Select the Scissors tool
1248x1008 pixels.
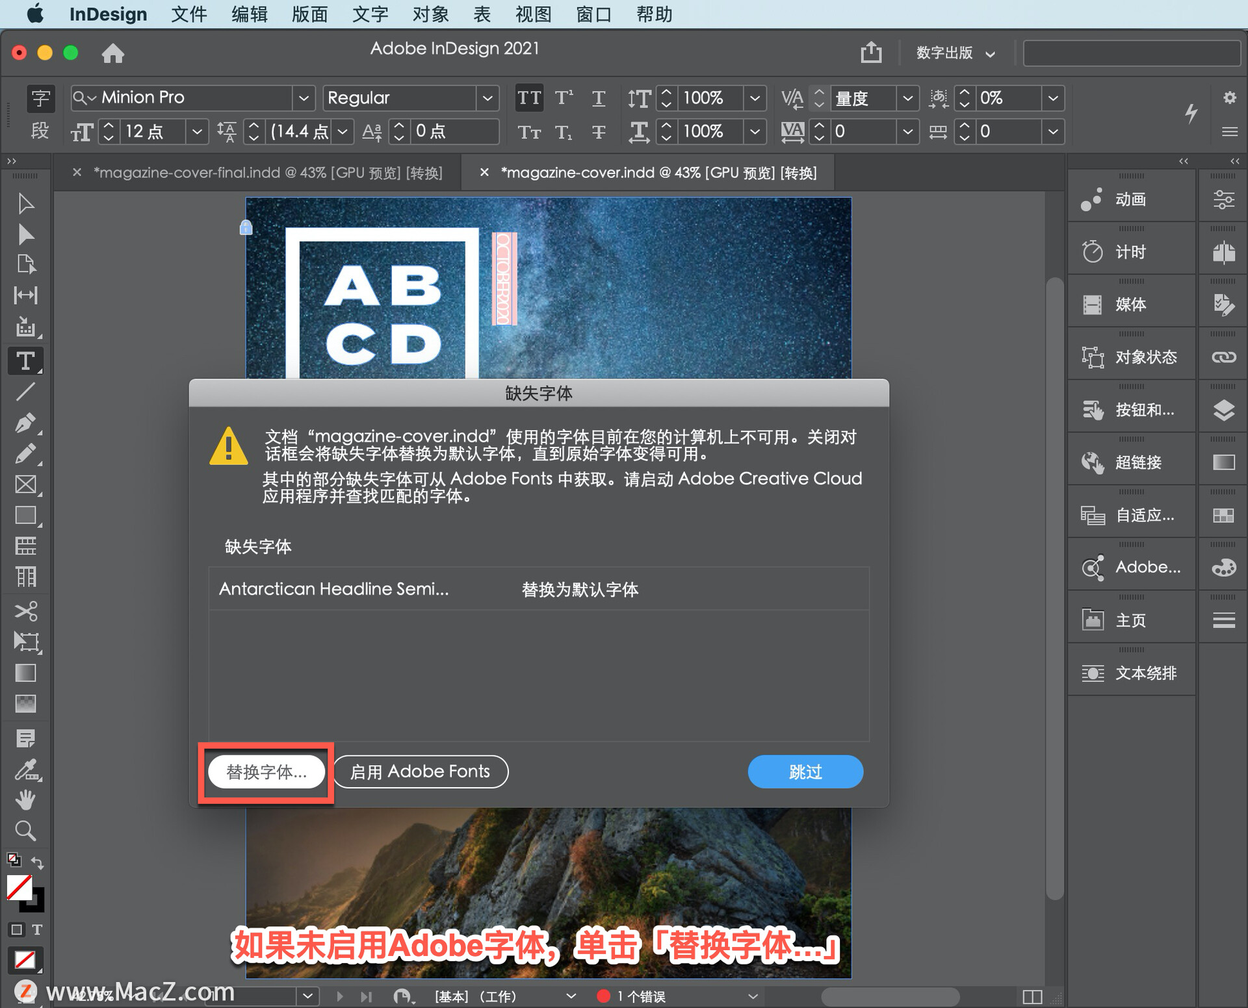pyautogui.click(x=25, y=611)
